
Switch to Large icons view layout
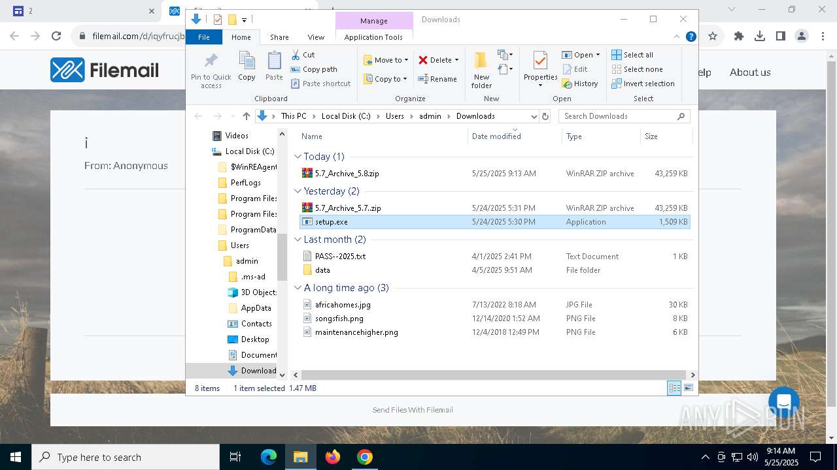tap(688, 388)
